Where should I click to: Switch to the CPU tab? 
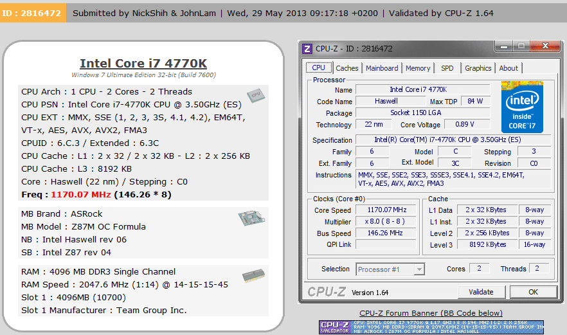319,68
